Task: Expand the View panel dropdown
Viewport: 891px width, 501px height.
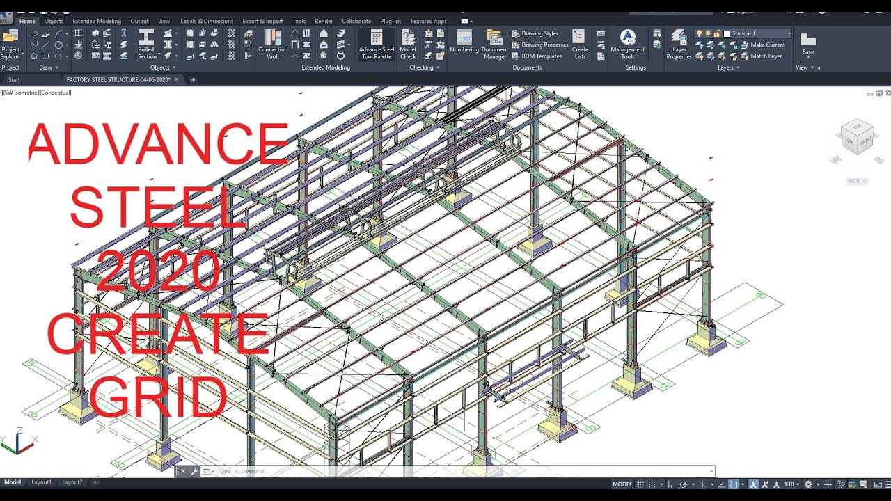Action: coord(805,67)
